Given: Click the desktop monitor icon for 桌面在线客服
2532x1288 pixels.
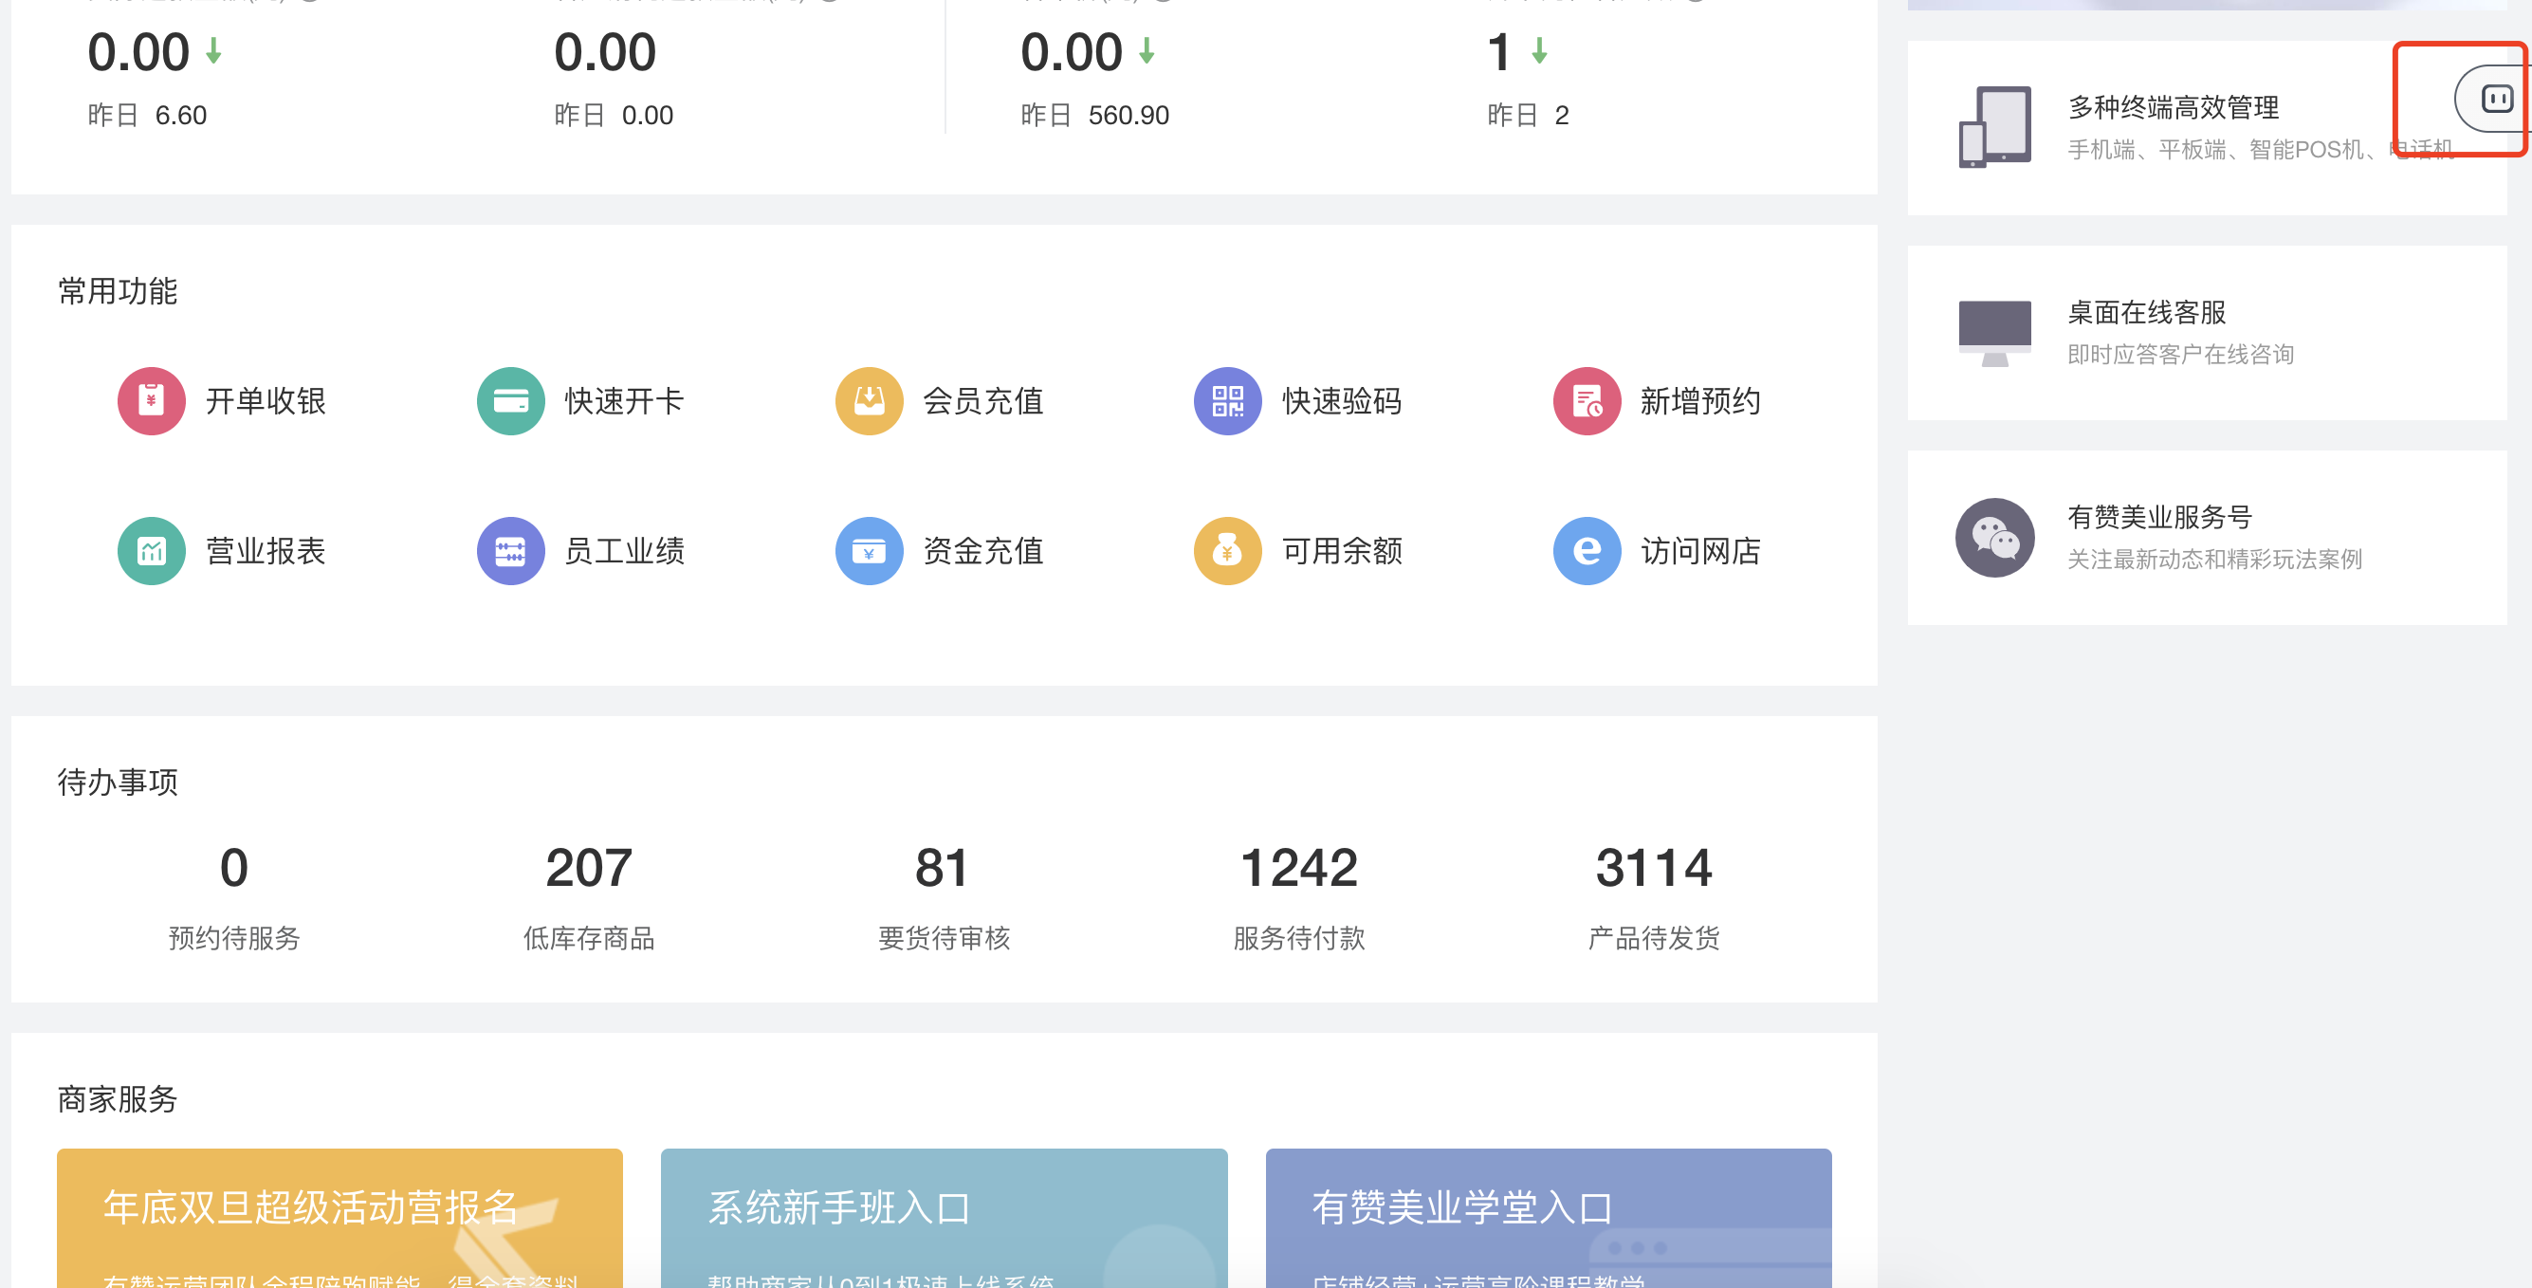Looking at the screenshot, I should pos(1994,333).
